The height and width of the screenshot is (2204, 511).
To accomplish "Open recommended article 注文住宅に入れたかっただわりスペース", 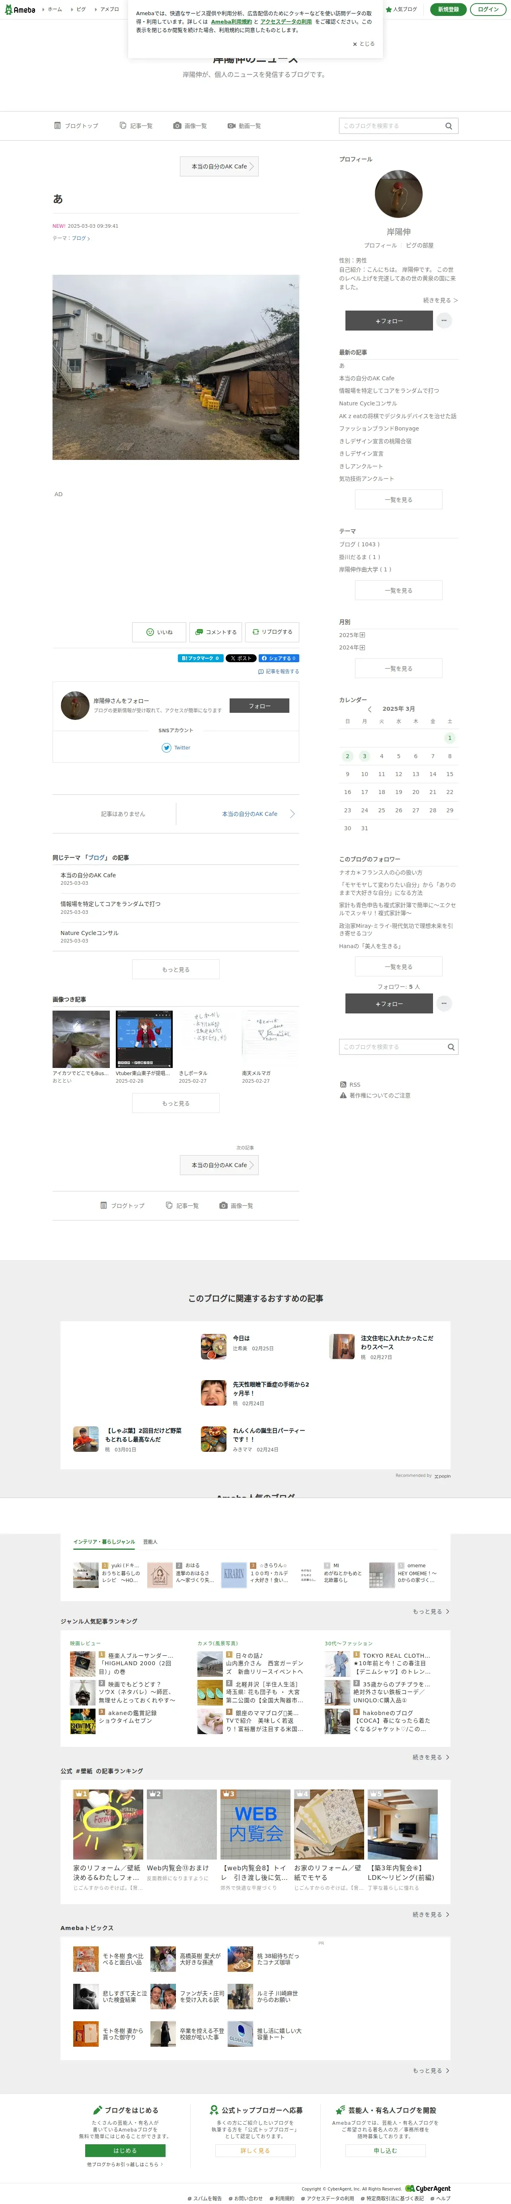I will (397, 1342).
